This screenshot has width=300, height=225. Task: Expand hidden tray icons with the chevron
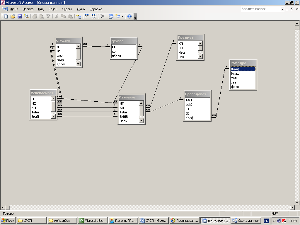coord(274,221)
